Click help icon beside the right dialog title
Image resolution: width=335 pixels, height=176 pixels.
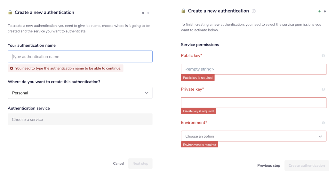point(254,11)
